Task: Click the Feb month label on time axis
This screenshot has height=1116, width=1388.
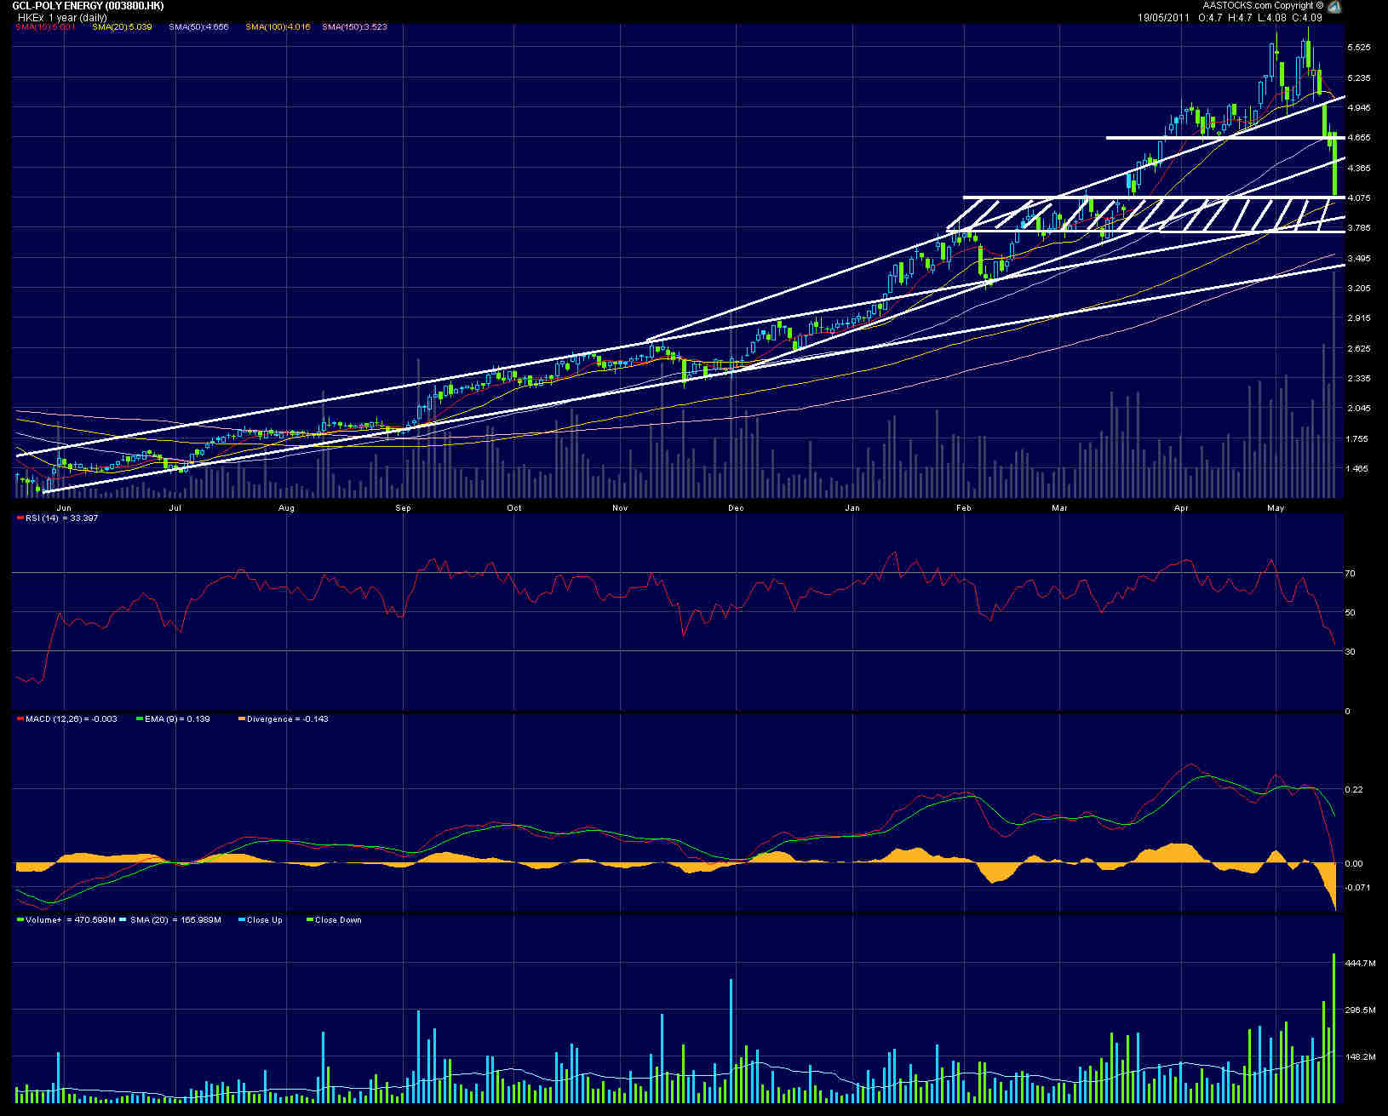Action: 964,508
